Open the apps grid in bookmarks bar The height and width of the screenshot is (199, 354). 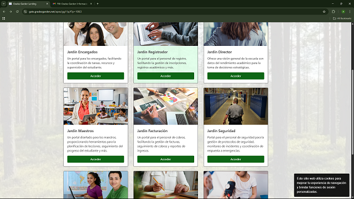pyautogui.click(x=4, y=18)
